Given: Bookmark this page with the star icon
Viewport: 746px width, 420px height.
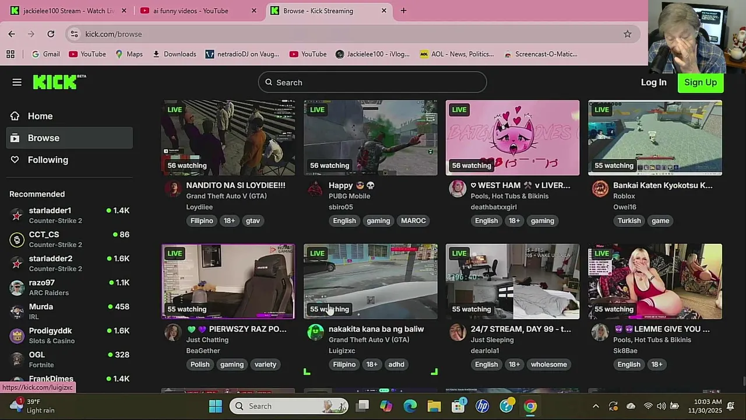Looking at the screenshot, I should pyautogui.click(x=627, y=34).
